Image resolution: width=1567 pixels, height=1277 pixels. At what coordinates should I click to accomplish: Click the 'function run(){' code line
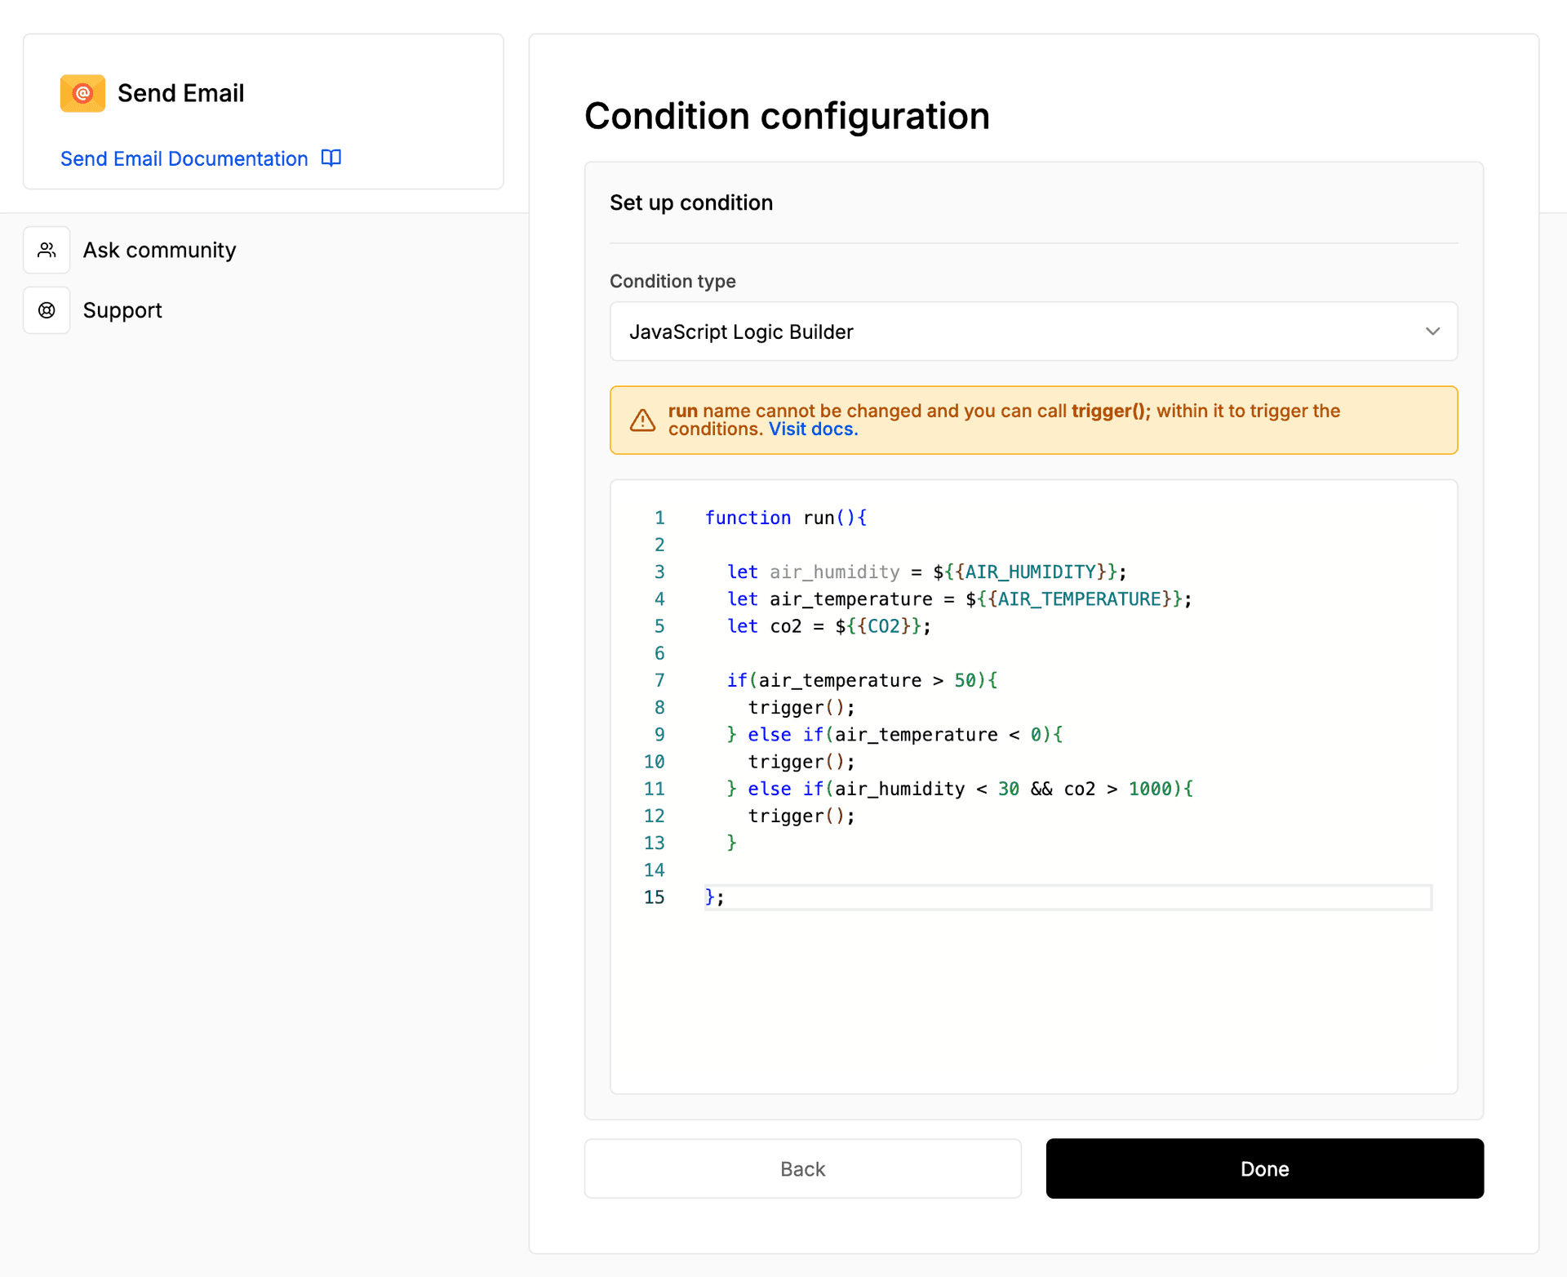pyautogui.click(x=786, y=518)
